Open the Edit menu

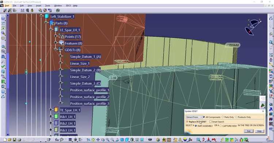pos(22,5)
